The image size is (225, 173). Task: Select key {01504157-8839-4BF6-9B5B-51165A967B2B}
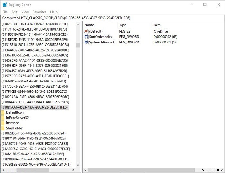tap(34, 71)
